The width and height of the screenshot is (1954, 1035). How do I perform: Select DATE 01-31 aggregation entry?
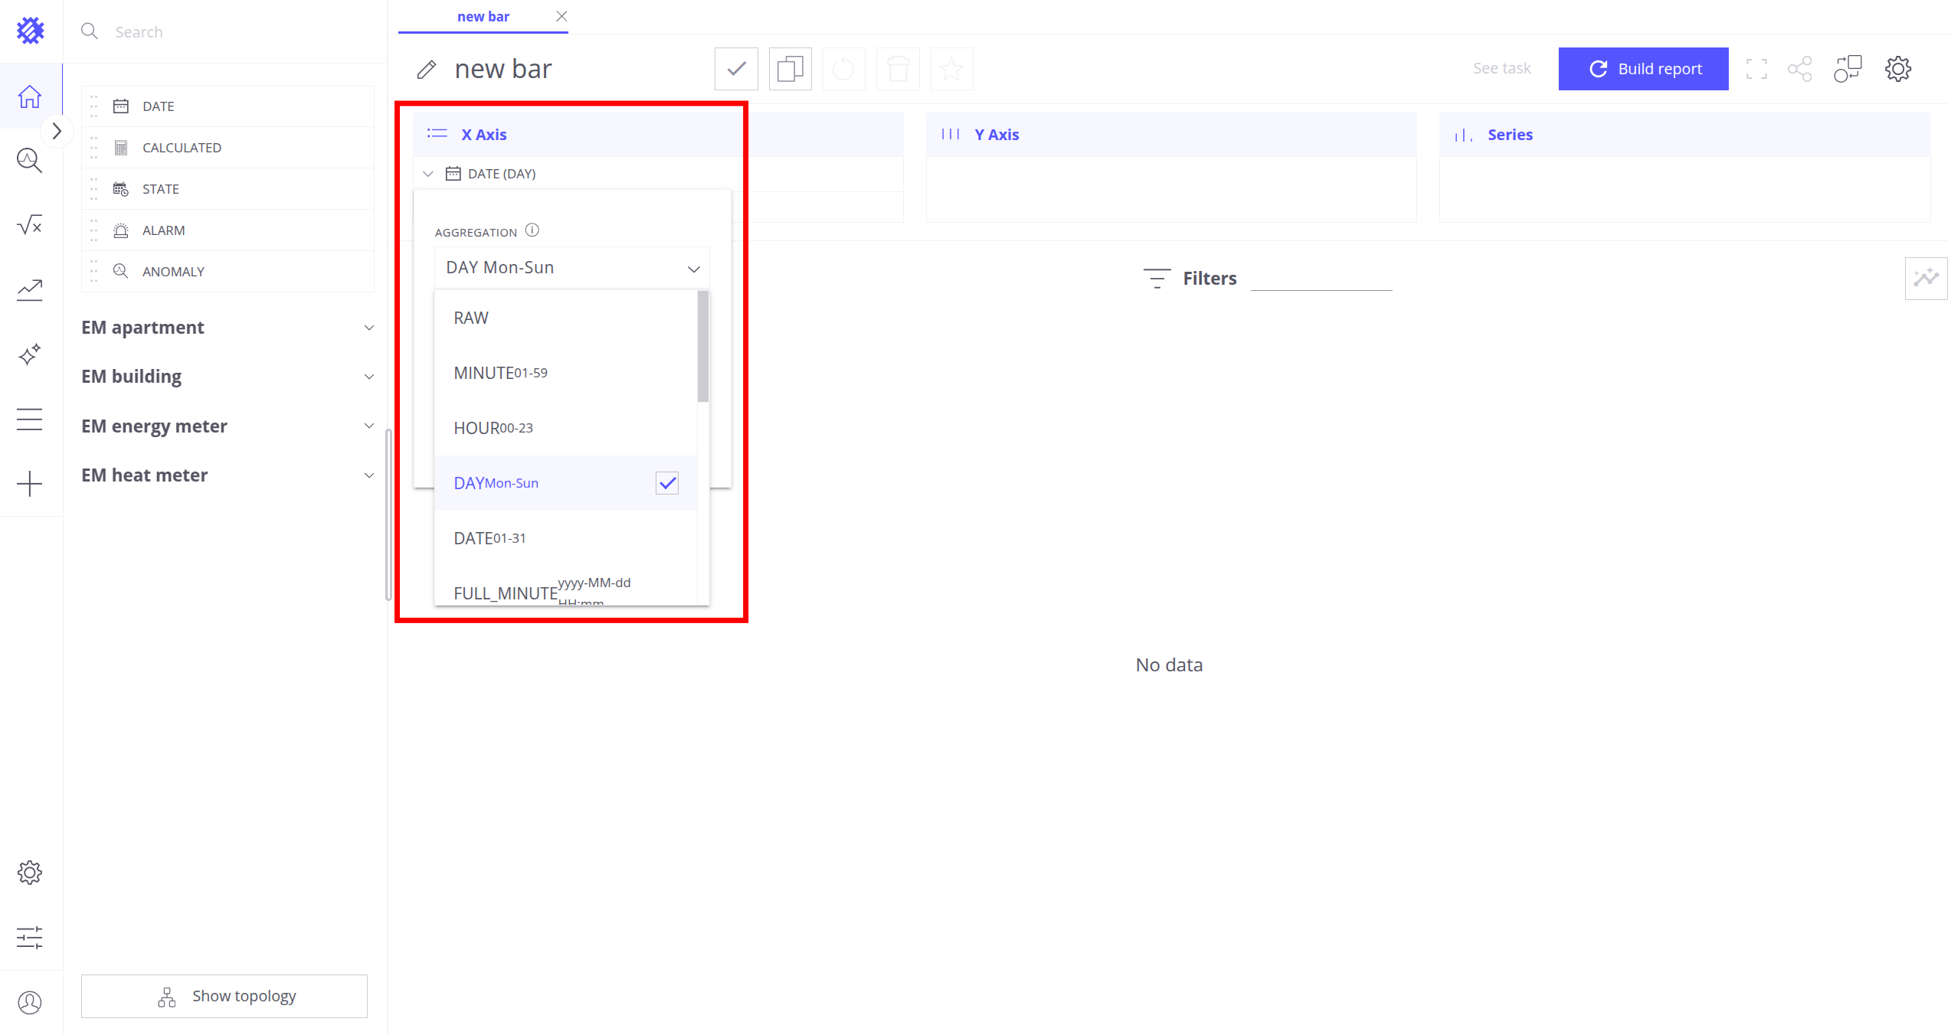click(489, 538)
